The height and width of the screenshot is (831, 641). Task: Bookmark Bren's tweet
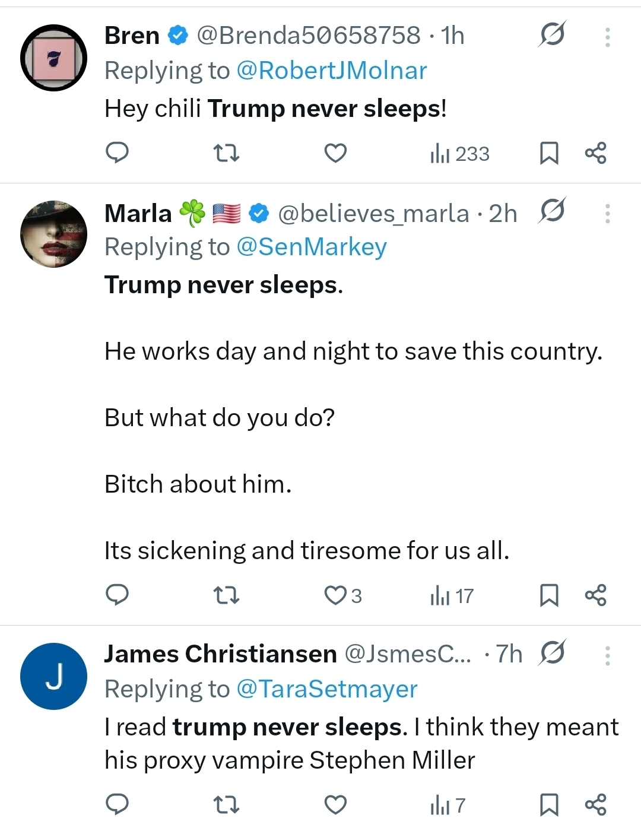[549, 153]
